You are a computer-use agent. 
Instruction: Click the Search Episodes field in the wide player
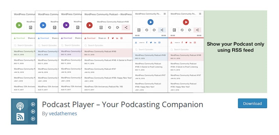pyautogui.click(x=107, y=45)
